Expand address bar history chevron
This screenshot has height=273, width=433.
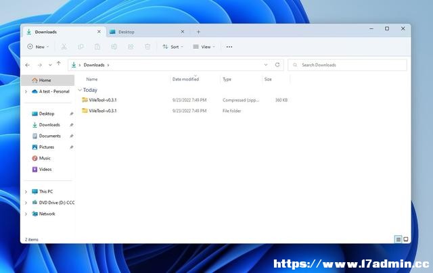point(266,65)
